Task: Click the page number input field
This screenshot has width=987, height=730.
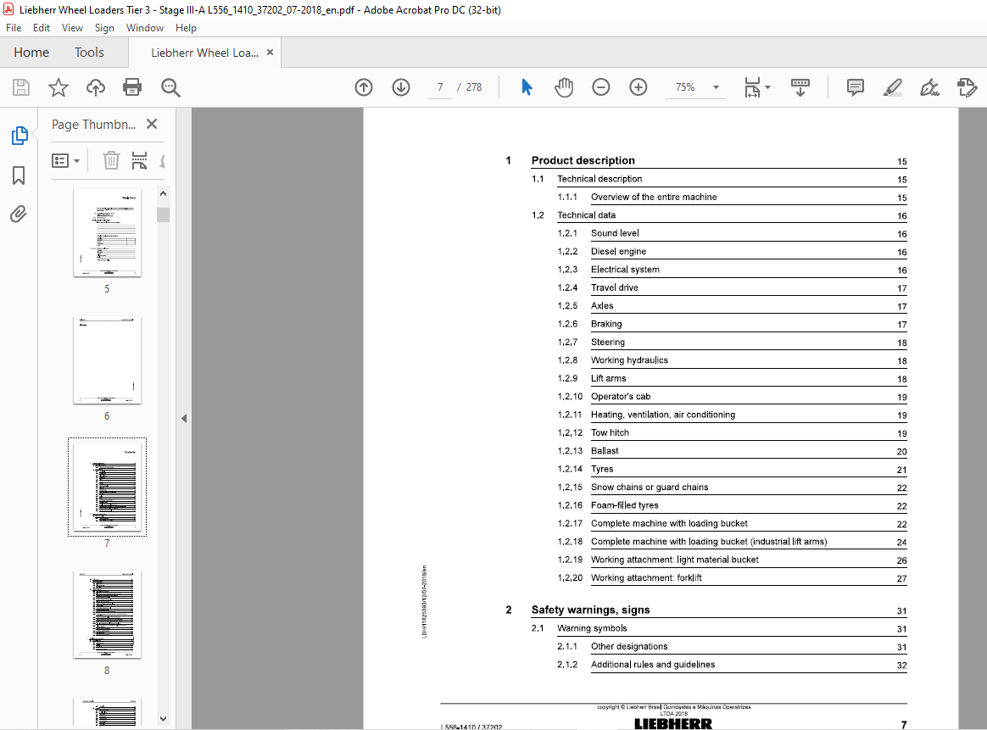Action: click(440, 87)
